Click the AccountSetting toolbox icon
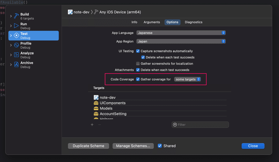Image resolution: width=279 pixels, height=162 pixels. (x=96, y=114)
